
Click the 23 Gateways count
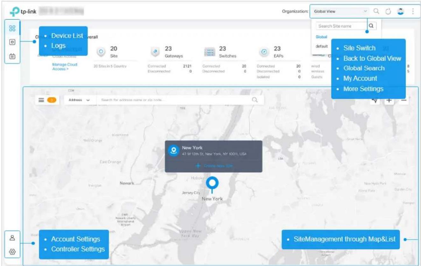[169, 48]
